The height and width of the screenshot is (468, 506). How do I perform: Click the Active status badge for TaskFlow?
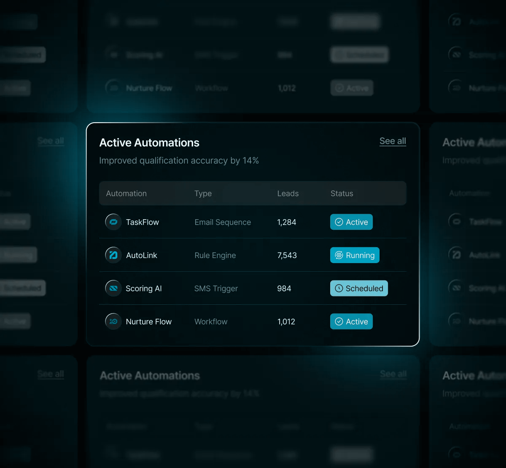351,222
